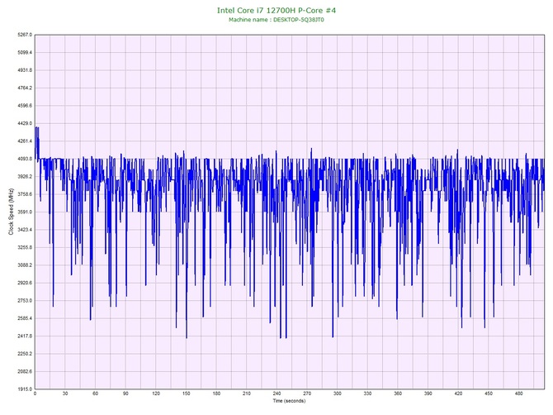Screen dimensions: 553x415
Task: Click the 2920.6 y-axis value
Action: click(25, 283)
